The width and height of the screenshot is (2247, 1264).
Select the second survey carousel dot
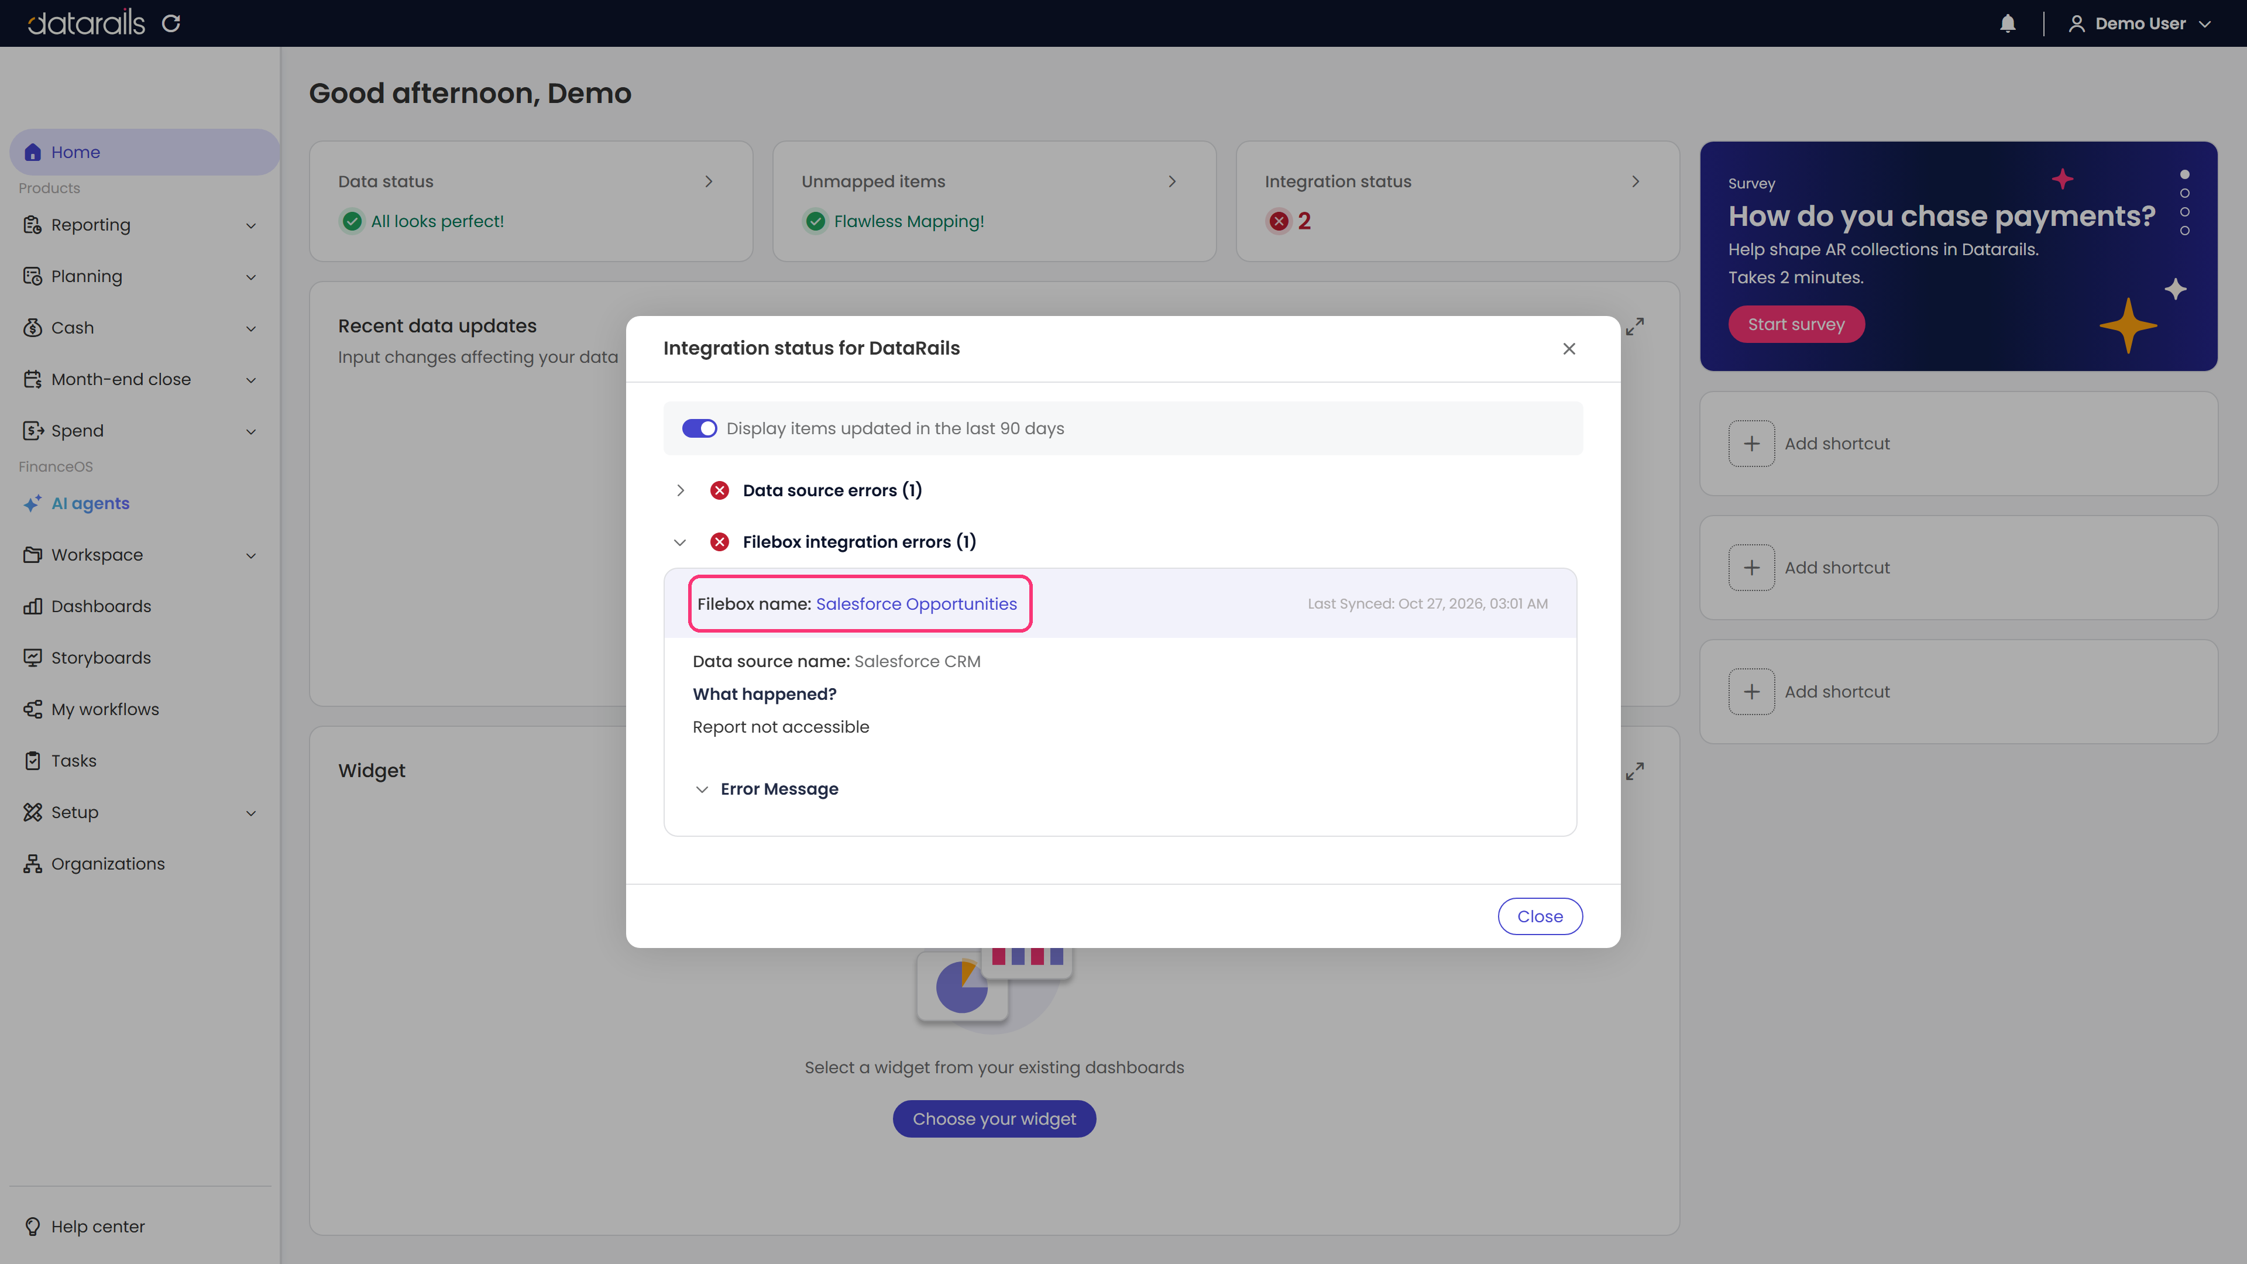pyautogui.click(x=2184, y=194)
